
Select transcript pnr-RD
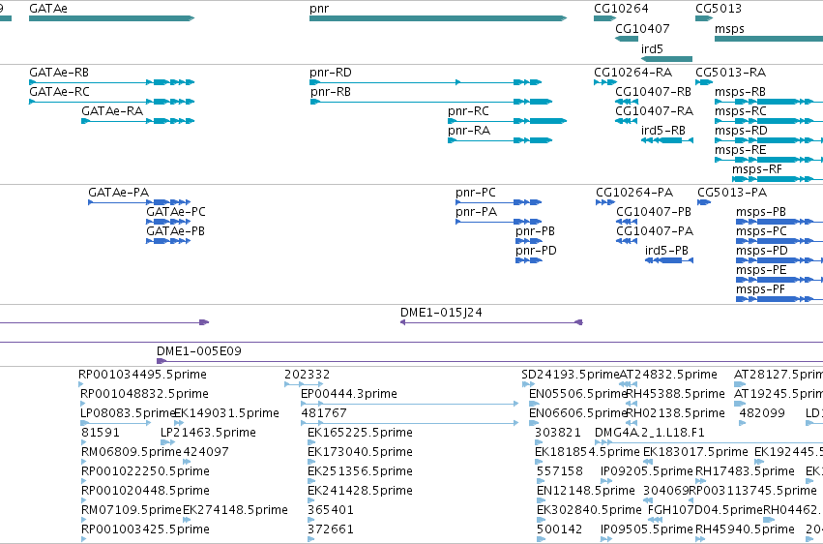pyautogui.click(x=331, y=73)
